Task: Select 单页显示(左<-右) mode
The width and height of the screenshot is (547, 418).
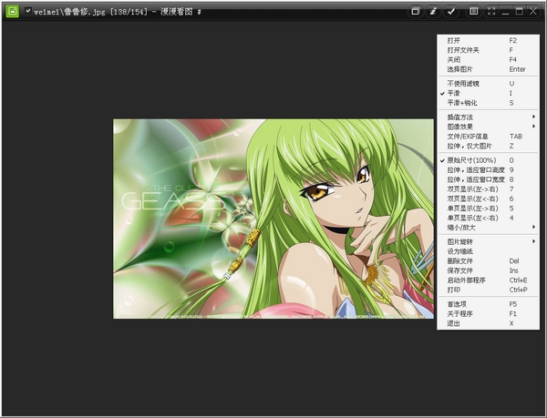Action: [488, 218]
